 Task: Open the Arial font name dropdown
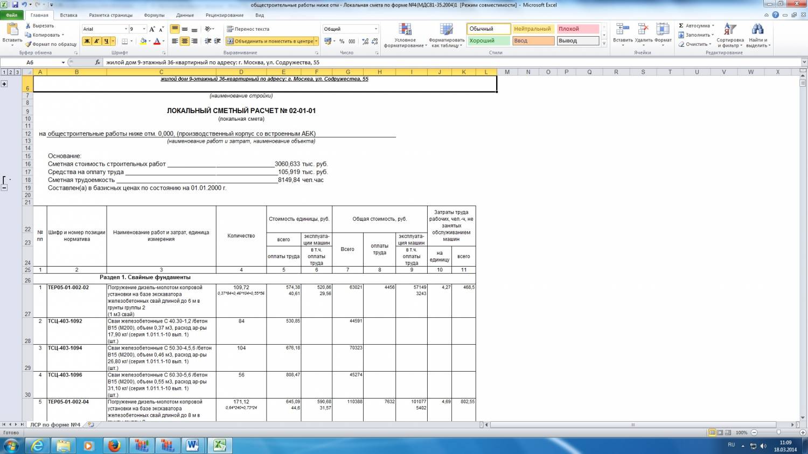click(x=126, y=29)
